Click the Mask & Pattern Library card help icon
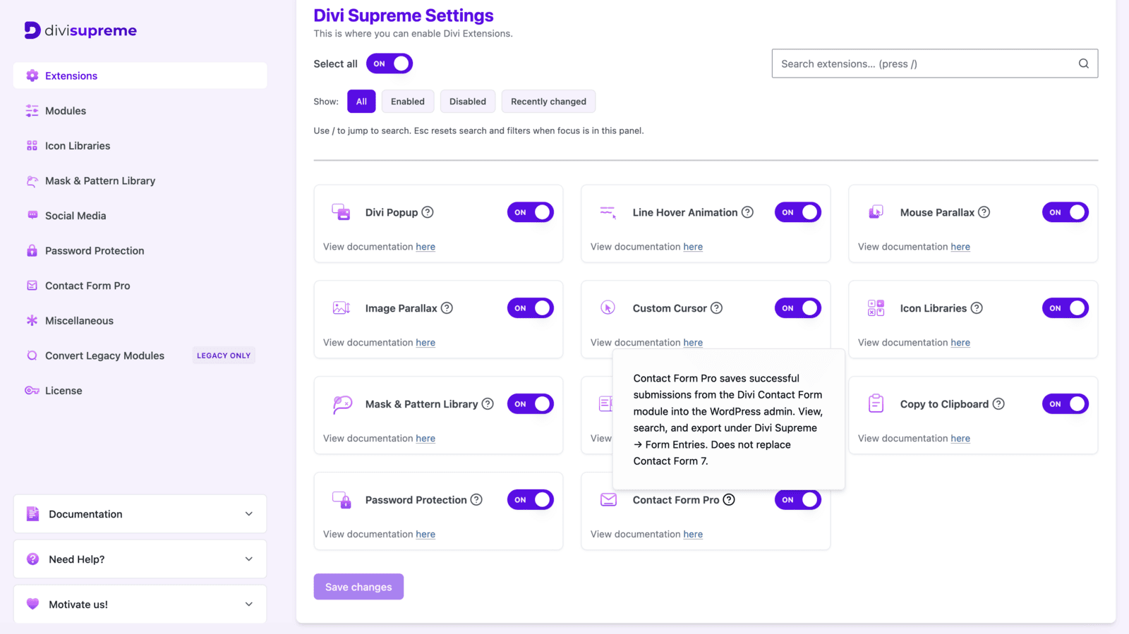The width and height of the screenshot is (1129, 634). (488, 404)
